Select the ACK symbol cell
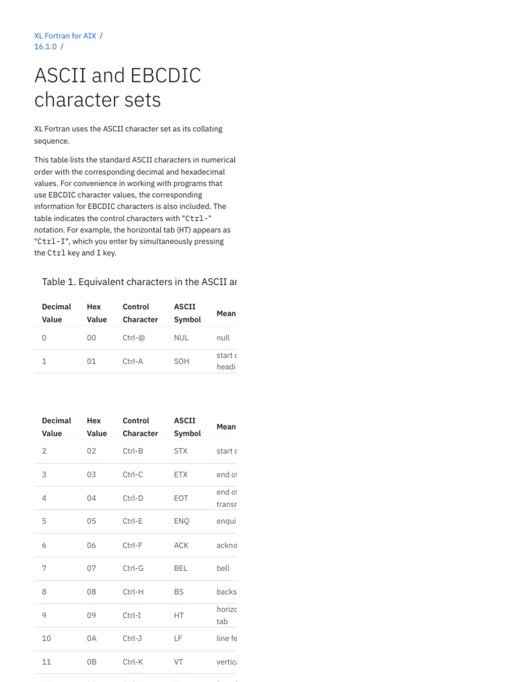 click(x=181, y=545)
